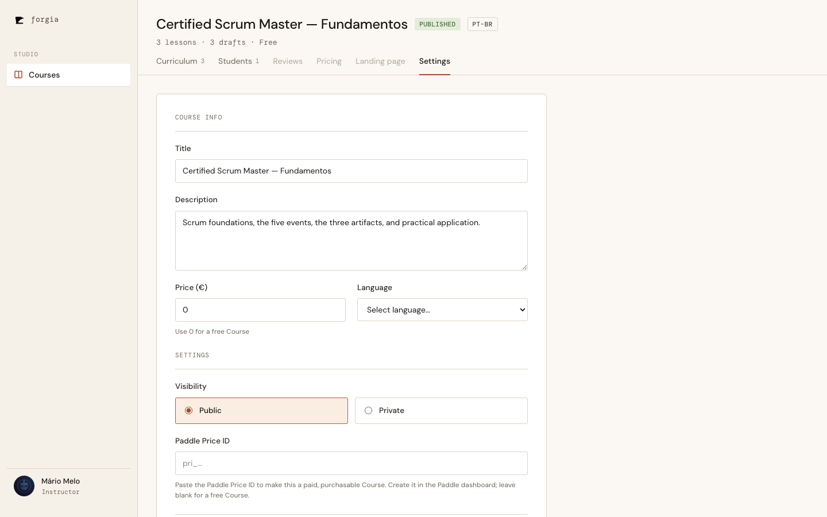The image size is (827, 517).
Task: Click the forgia logo icon
Action: tap(20, 20)
